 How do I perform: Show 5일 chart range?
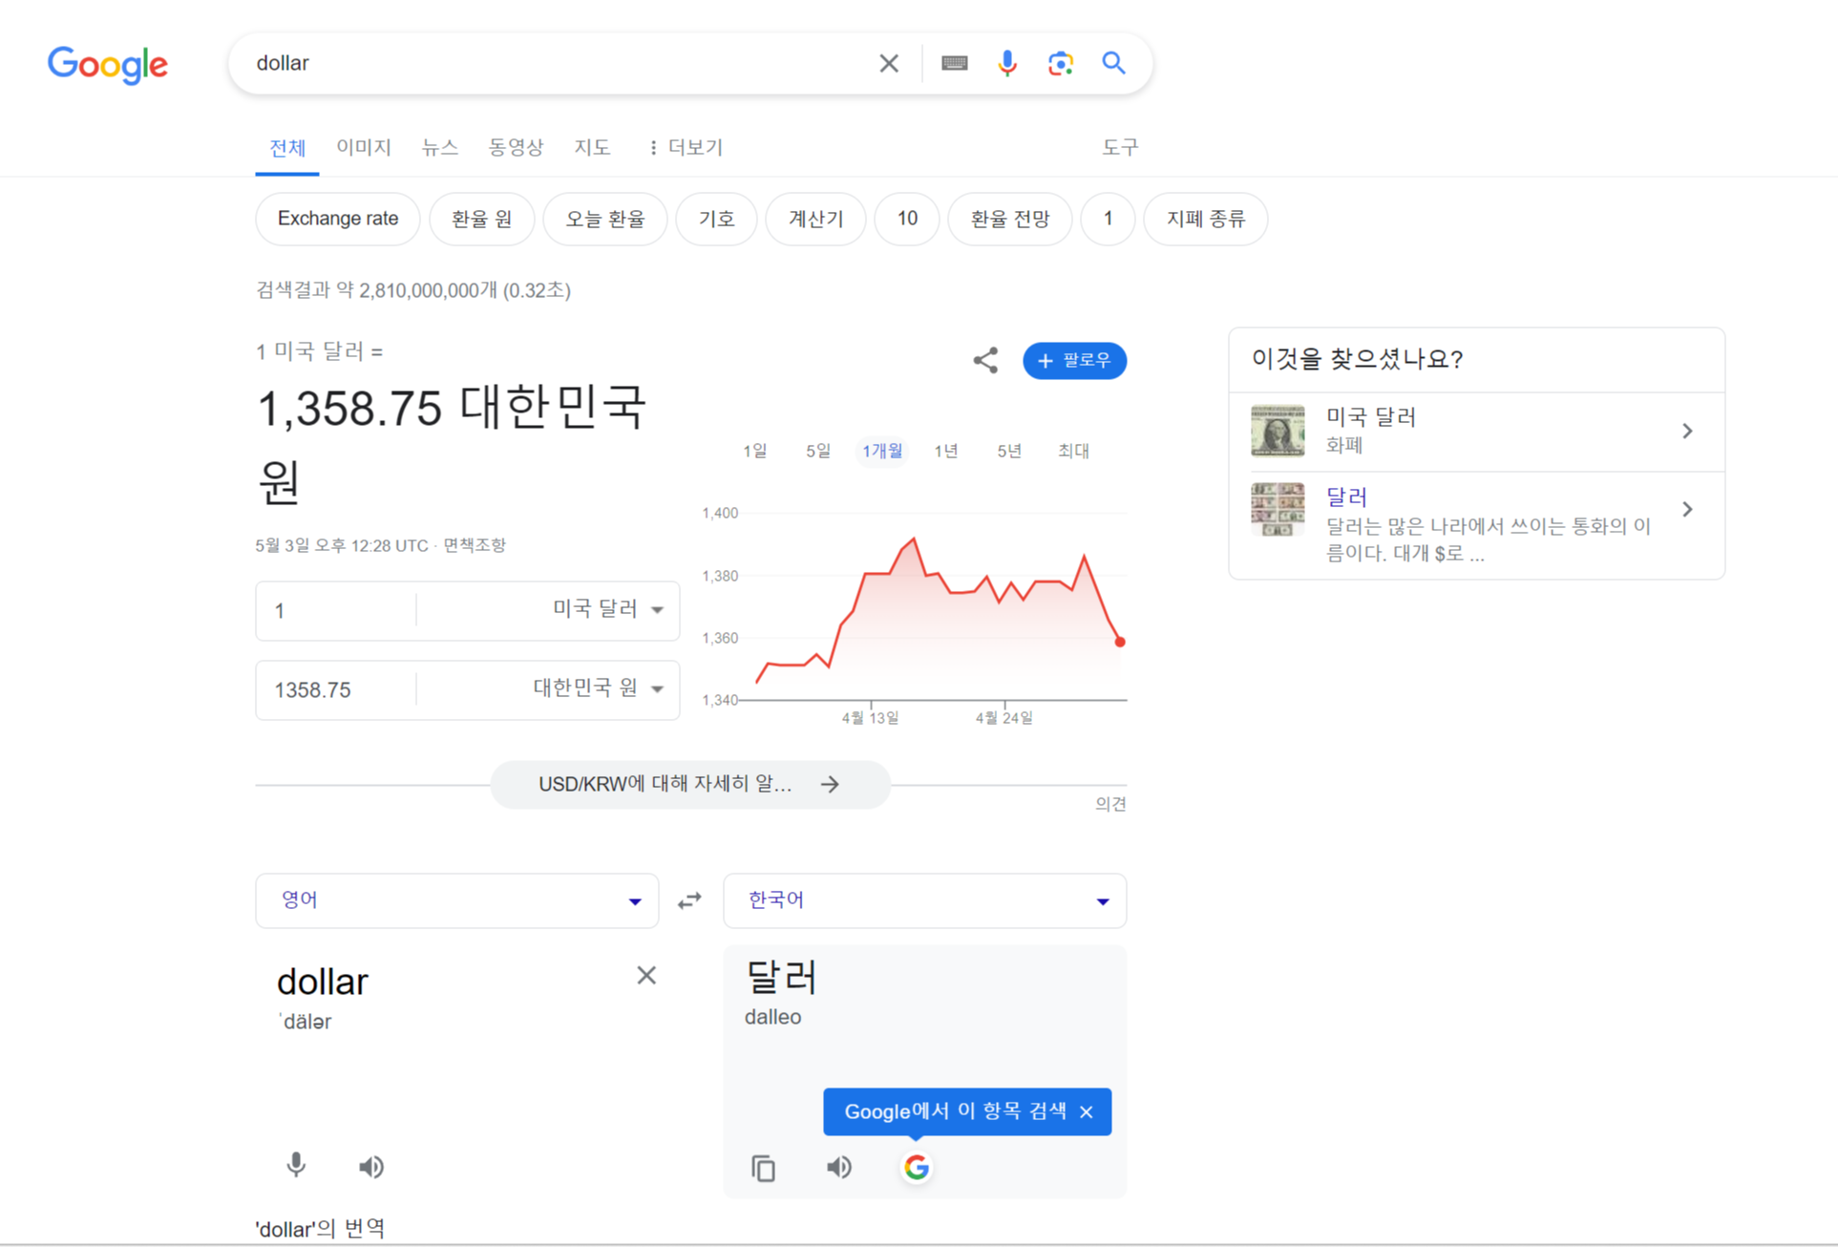coord(818,451)
